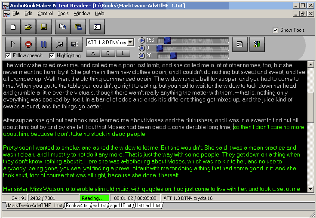Open the books library icon
The height and width of the screenshot is (218, 316).
click(257, 44)
